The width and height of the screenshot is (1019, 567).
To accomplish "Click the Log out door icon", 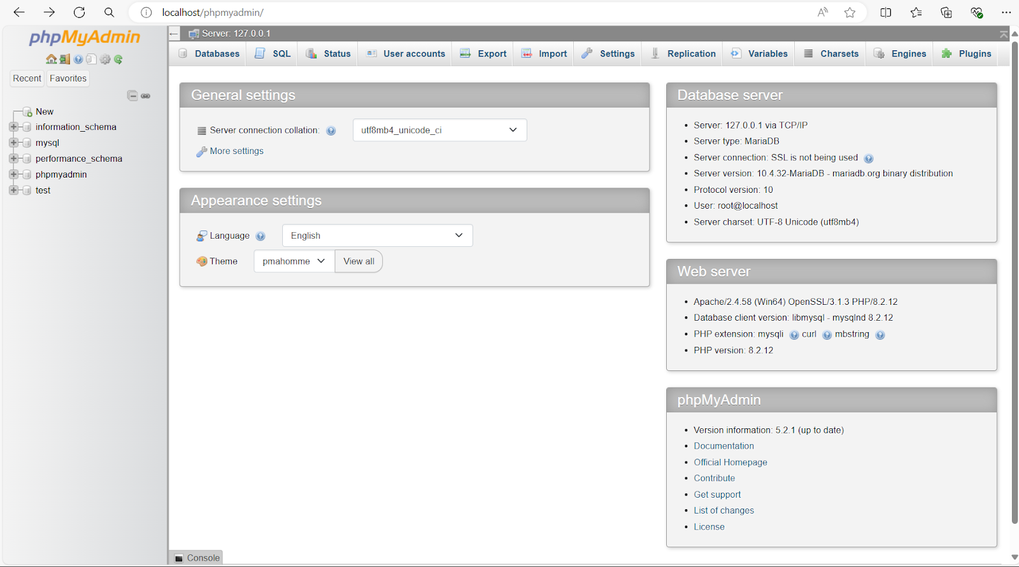I will [x=65, y=59].
